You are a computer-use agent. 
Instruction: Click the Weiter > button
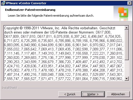(x=93, y=94)
